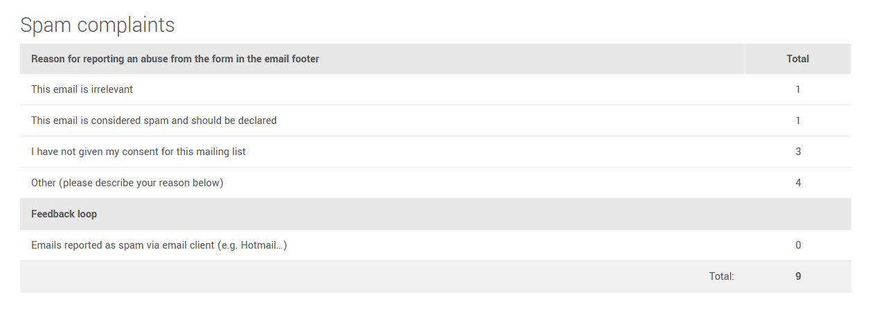Viewport: 870px width, 313px height.
Task: Select the considered spam and should be declared reason
Action: [154, 120]
